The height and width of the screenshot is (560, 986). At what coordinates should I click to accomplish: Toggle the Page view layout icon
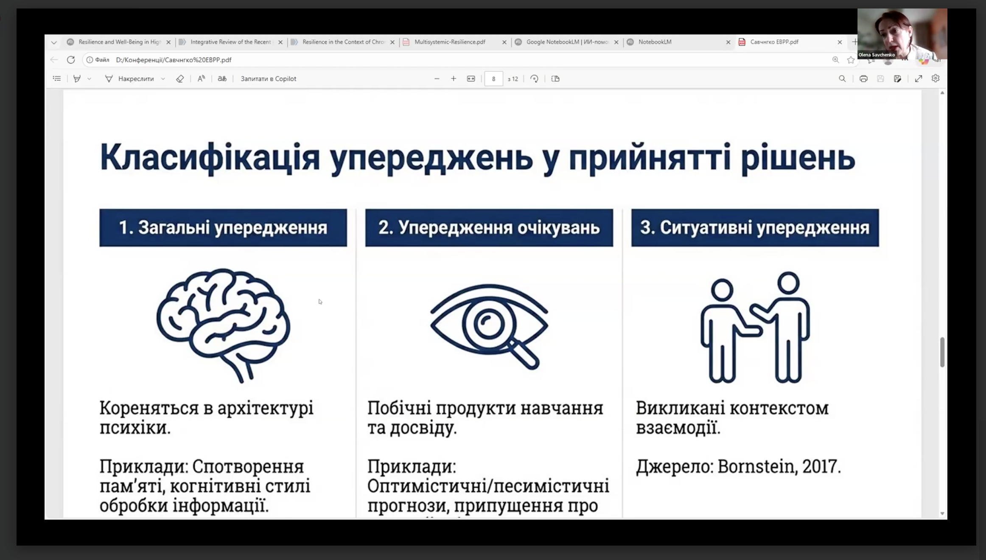click(x=555, y=78)
